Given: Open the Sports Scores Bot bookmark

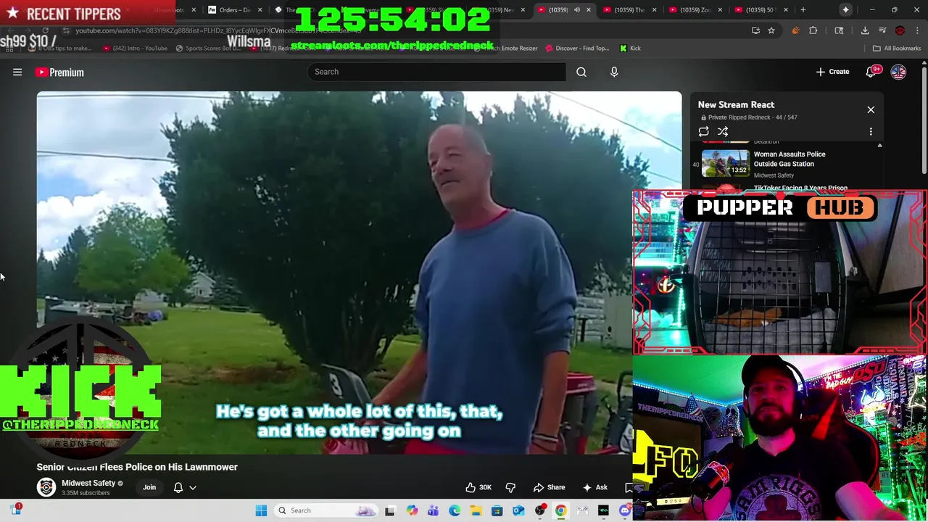Looking at the screenshot, I should tap(207, 48).
